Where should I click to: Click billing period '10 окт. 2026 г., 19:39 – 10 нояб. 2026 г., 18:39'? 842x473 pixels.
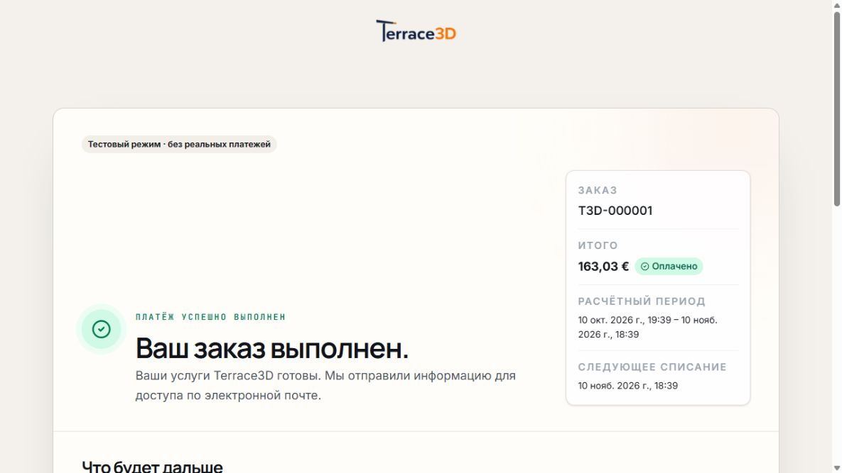pos(647,328)
